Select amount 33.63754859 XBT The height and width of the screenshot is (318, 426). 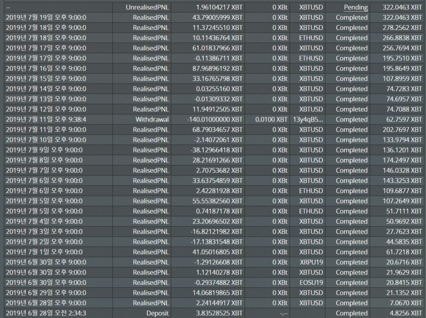[x=217, y=180]
